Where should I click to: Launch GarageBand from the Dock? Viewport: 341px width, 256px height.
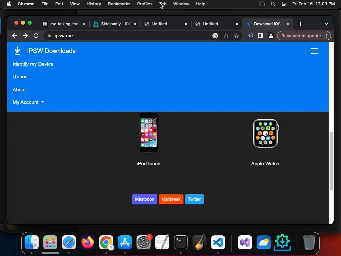point(199,242)
